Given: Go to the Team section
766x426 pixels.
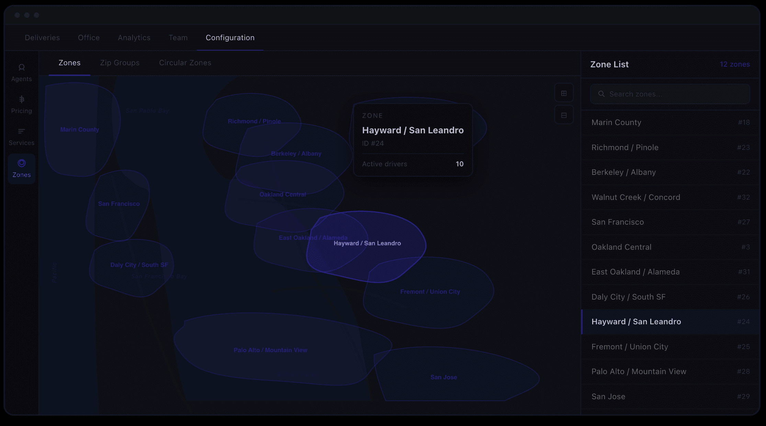Looking at the screenshot, I should (178, 38).
